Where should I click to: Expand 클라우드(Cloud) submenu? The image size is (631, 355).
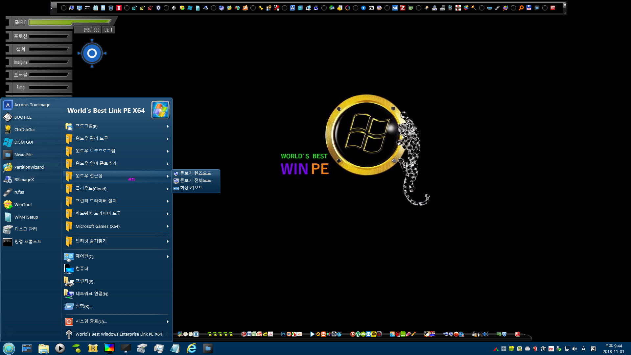coord(117,189)
